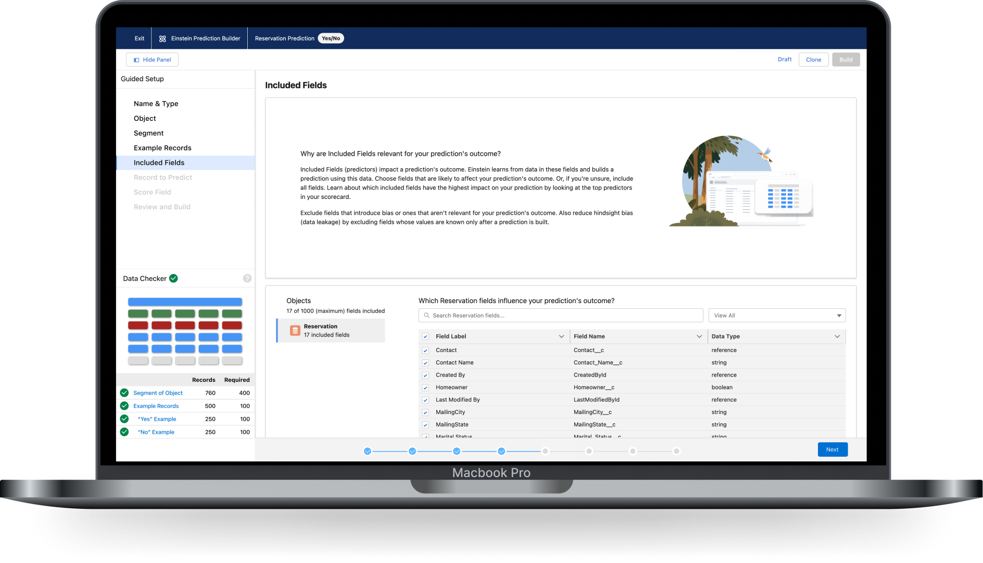The image size is (983, 563).
Task: Click the panel icon inside Hide Panel button
Action: coord(136,60)
